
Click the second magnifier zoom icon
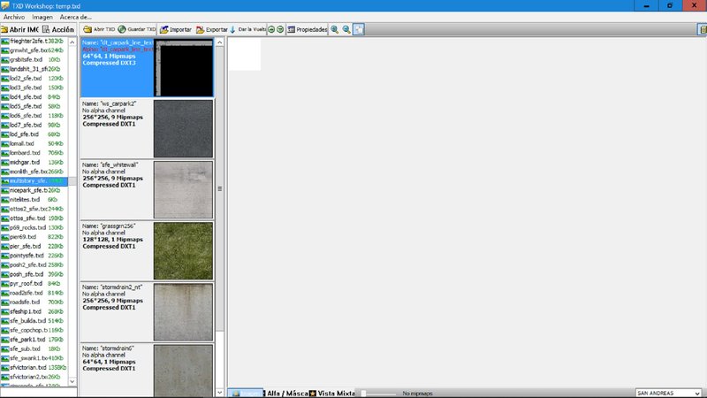click(x=346, y=29)
